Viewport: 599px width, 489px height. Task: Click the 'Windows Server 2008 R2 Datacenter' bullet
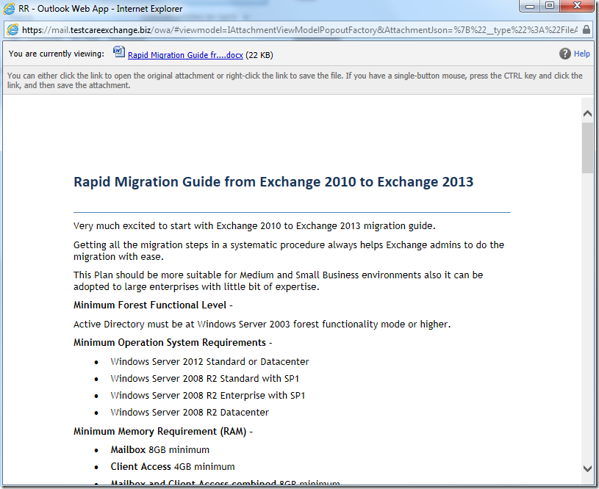coord(190,412)
